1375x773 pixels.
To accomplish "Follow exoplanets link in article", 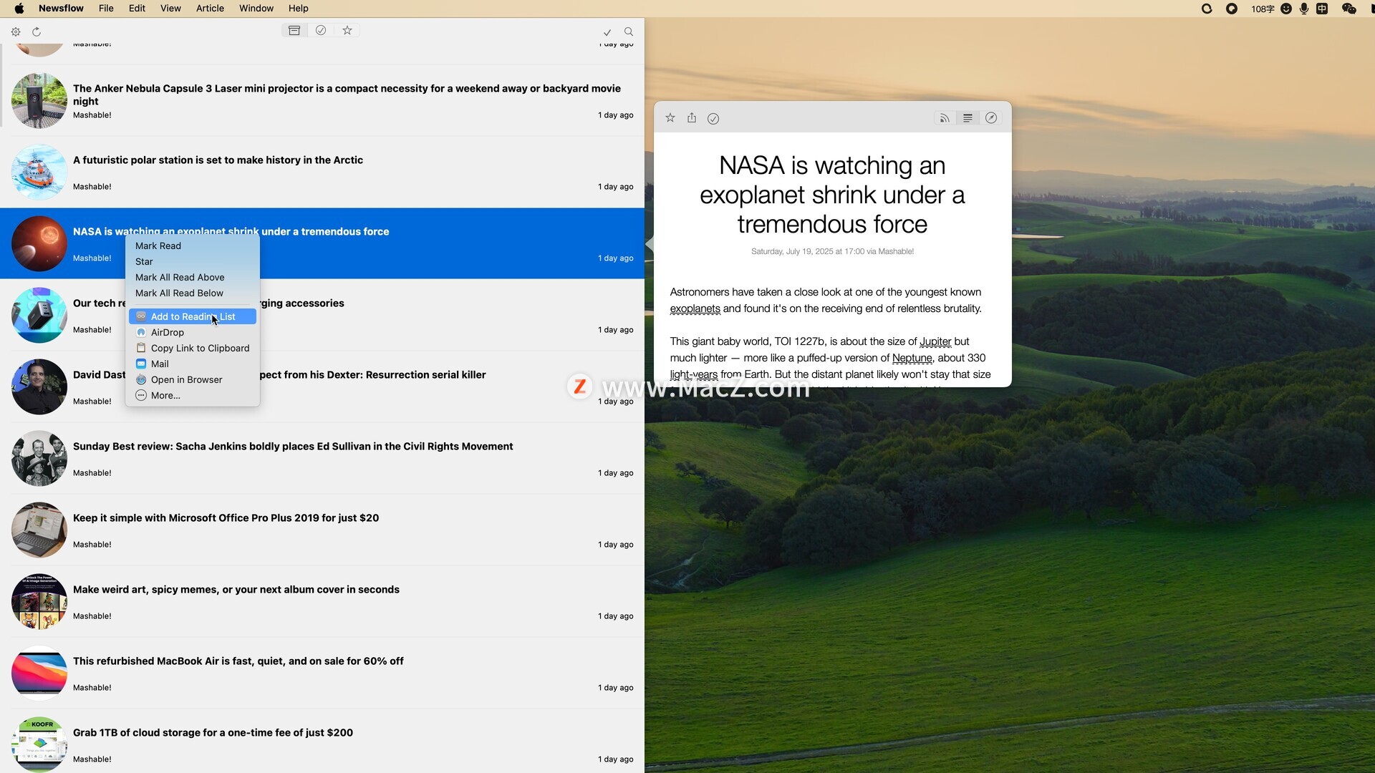I will click(x=695, y=308).
